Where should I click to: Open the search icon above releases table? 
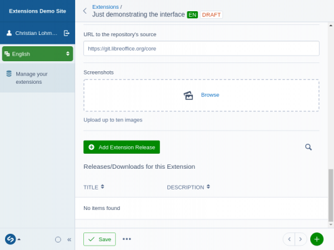pyautogui.click(x=308, y=147)
